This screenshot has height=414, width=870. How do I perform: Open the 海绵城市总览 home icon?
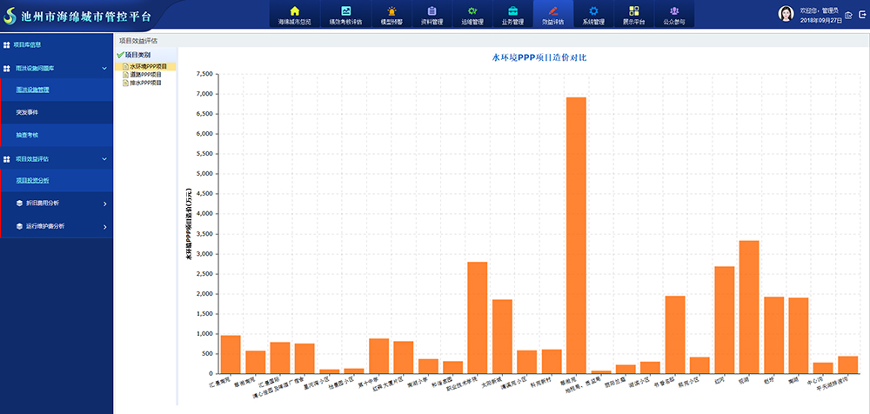294,11
